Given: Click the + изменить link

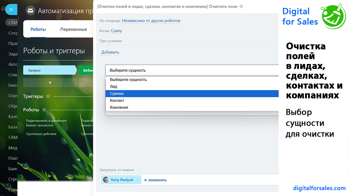Looking at the screenshot, I should [155, 180].
